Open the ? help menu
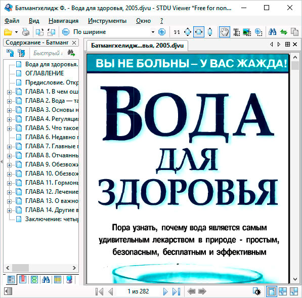 161,21
